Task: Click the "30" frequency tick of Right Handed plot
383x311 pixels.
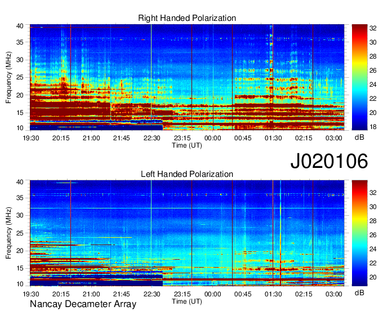Action: pyautogui.click(x=20, y=60)
